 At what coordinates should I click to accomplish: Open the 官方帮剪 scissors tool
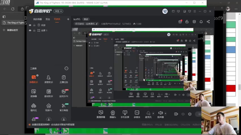click(64, 107)
